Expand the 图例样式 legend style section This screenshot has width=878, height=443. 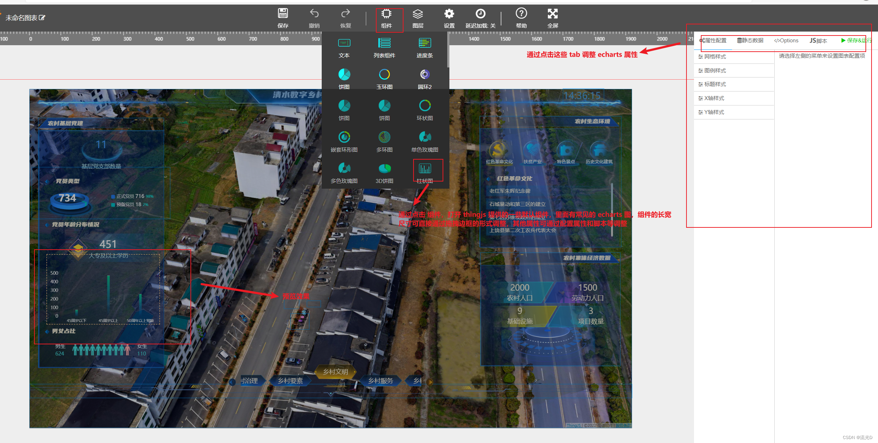pyautogui.click(x=715, y=71)
